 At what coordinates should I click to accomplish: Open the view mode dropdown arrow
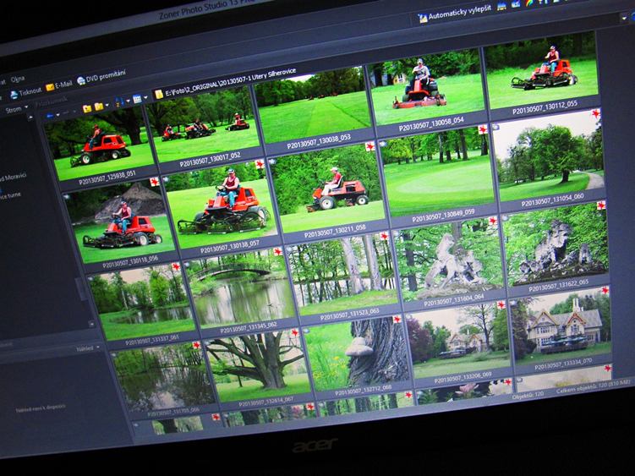(x=145, y=97)
